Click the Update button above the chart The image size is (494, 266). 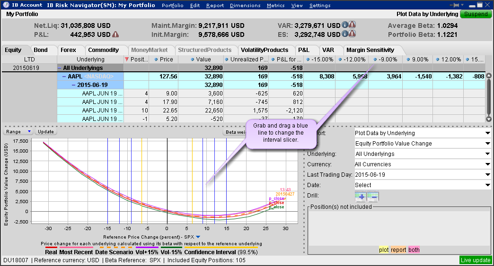[45, 132]
